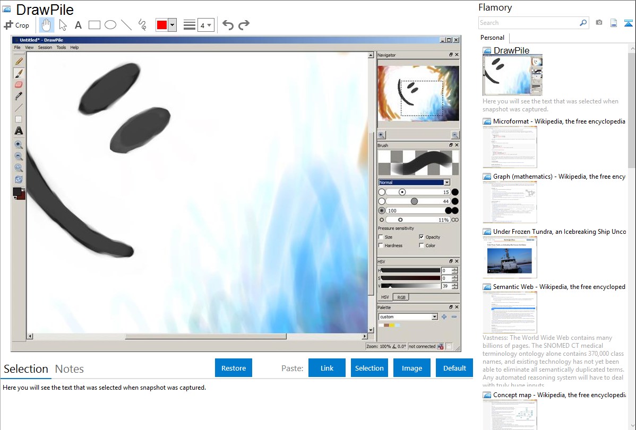
Task: Open the red color dropdown arrow
Action: (x=172, y=25)
